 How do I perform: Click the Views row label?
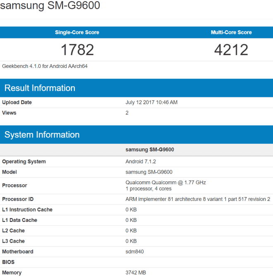pos(9,113)
